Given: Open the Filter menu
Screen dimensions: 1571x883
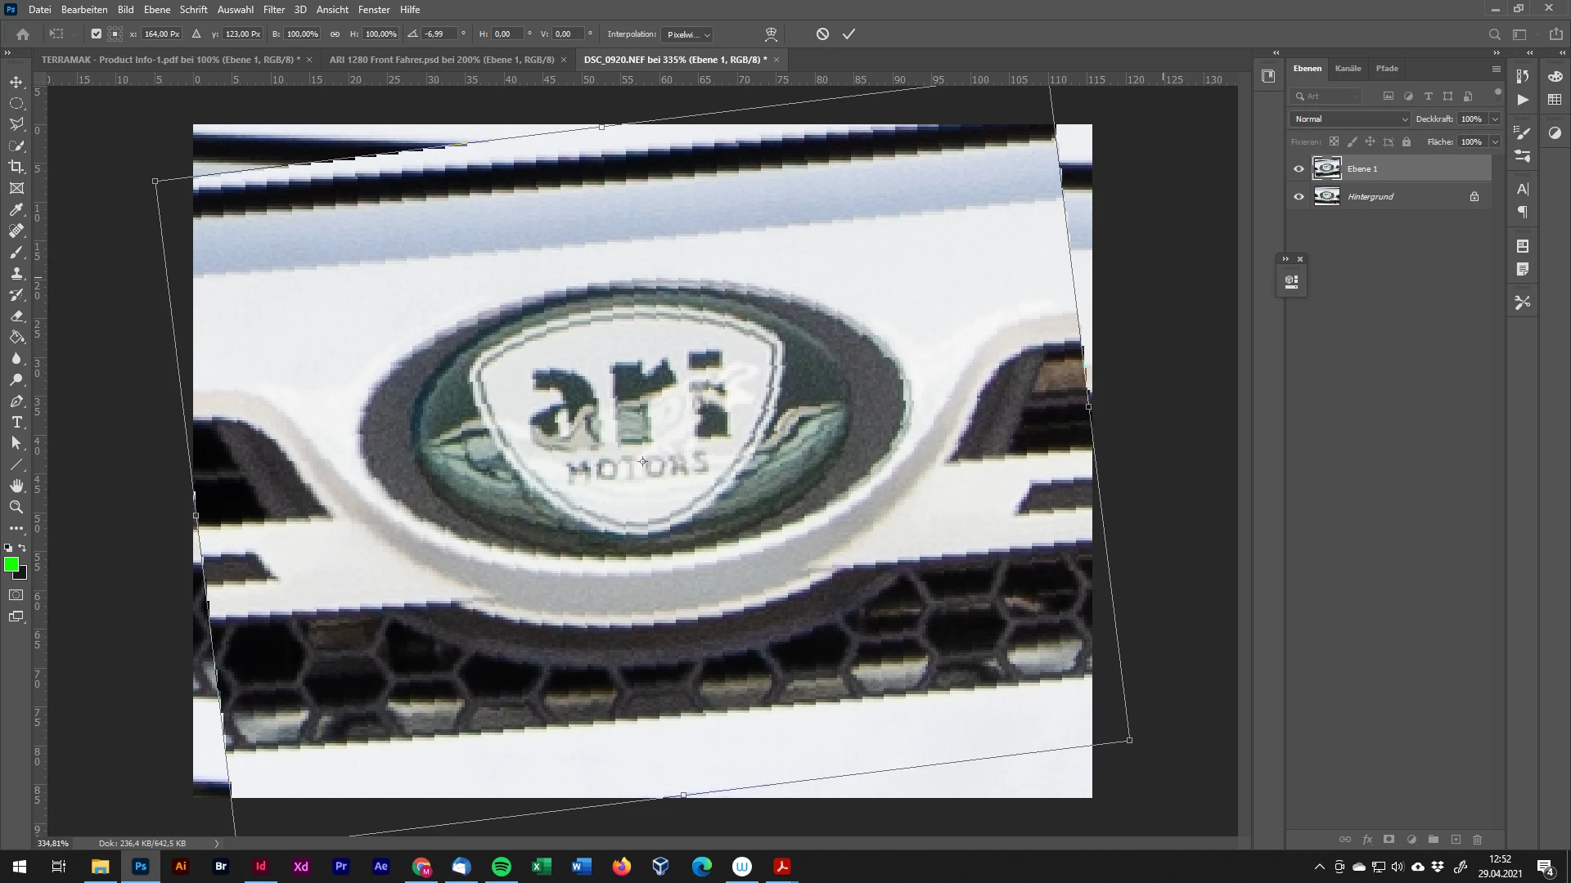Looking at the screenshot, I should (x=273, y=10).
